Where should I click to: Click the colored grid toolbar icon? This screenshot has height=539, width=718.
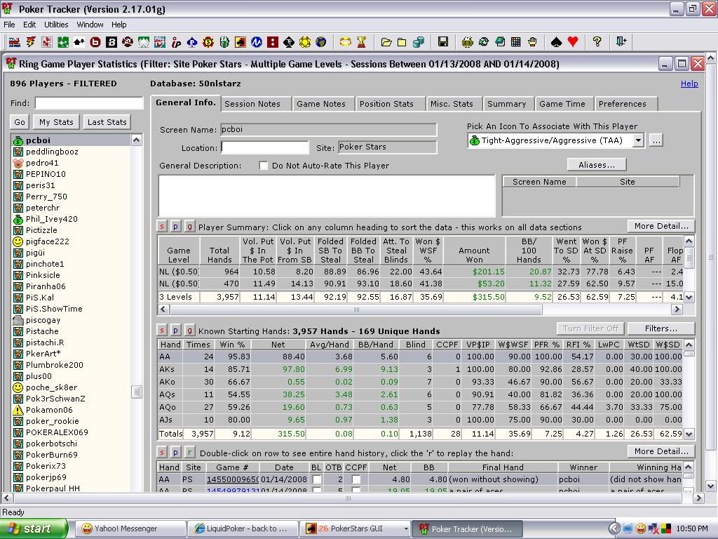click(515, 42)
